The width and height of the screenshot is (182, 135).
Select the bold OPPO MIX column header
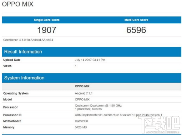(x=82, y=86)
